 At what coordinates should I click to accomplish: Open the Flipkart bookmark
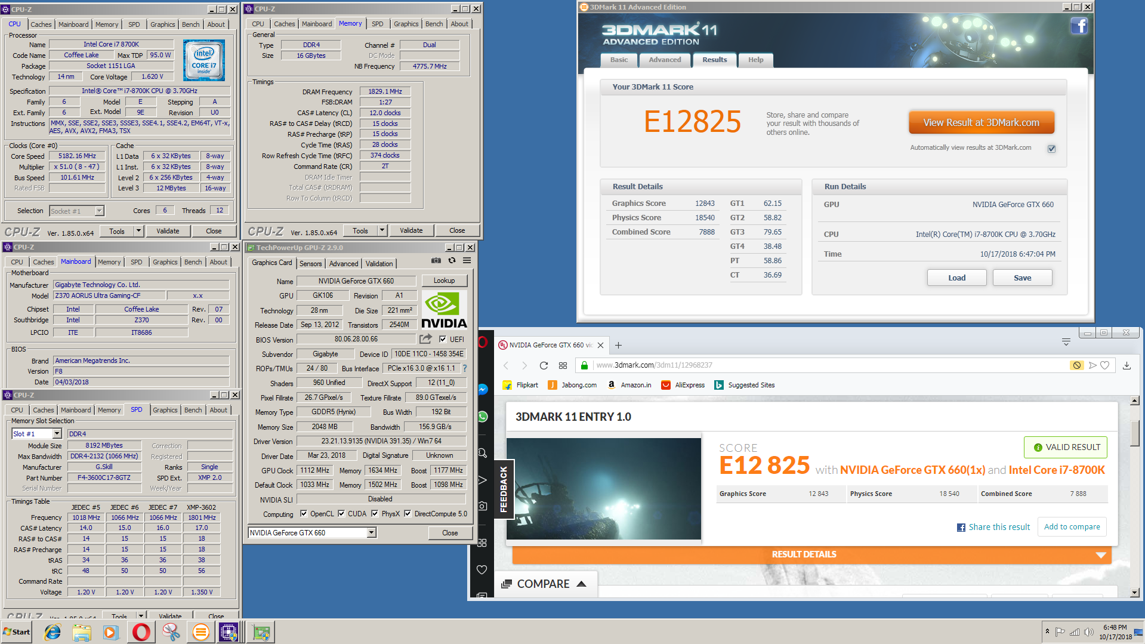tap(520, 385)
